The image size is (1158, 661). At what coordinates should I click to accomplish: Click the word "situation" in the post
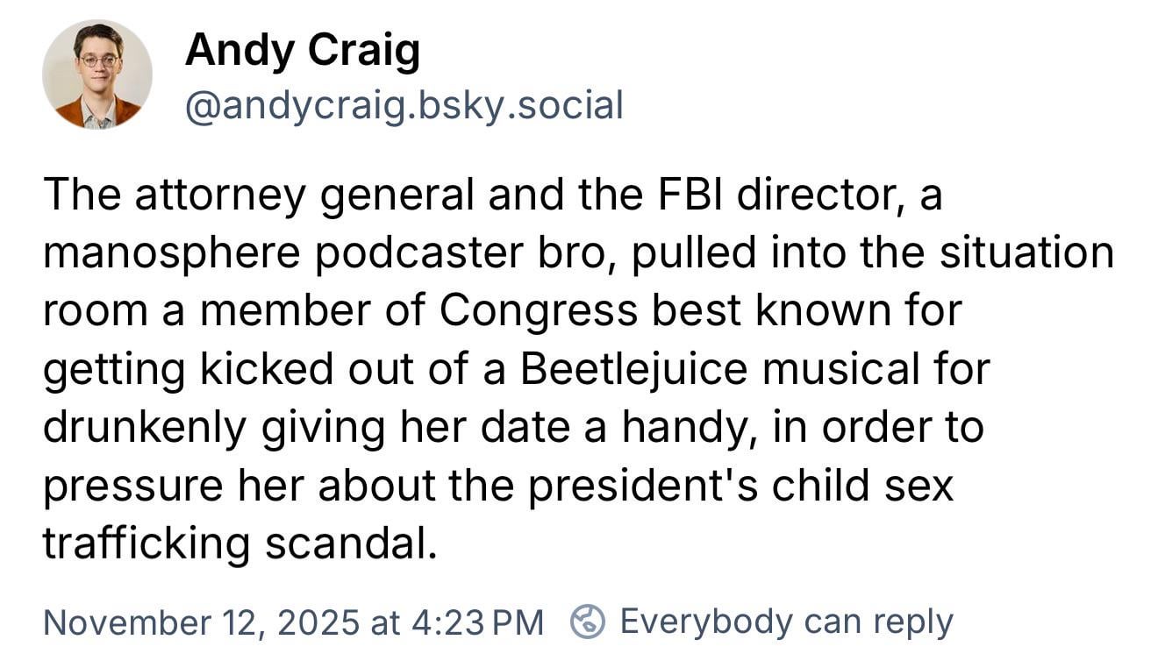1026,252
